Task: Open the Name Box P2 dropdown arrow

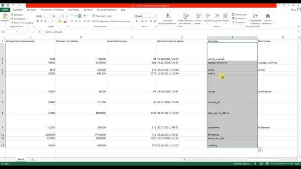Action: (x=17, y=32)
